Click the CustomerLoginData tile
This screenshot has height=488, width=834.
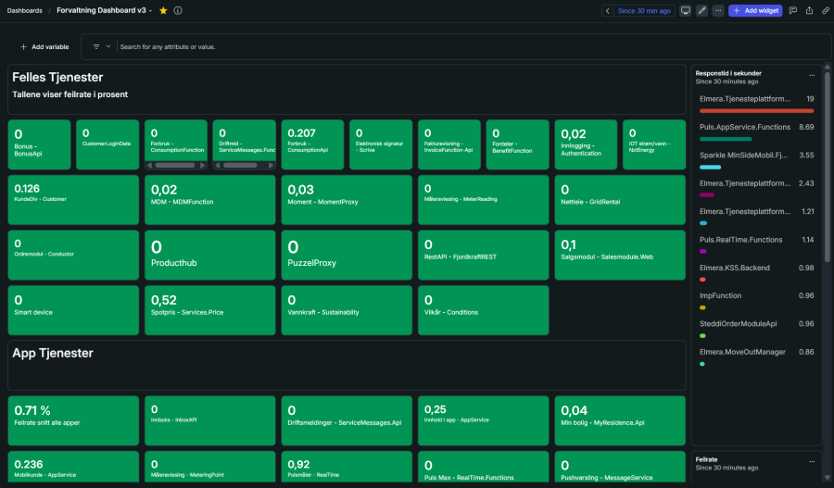point(107,144)
